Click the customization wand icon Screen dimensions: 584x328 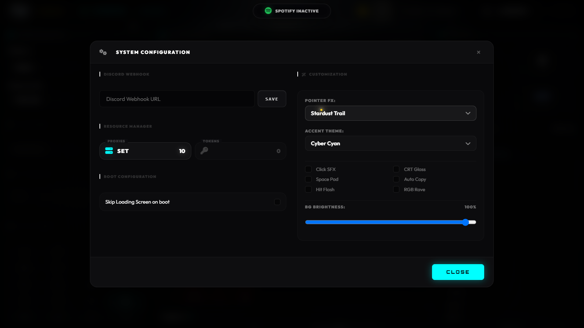[x=304, y=74]
